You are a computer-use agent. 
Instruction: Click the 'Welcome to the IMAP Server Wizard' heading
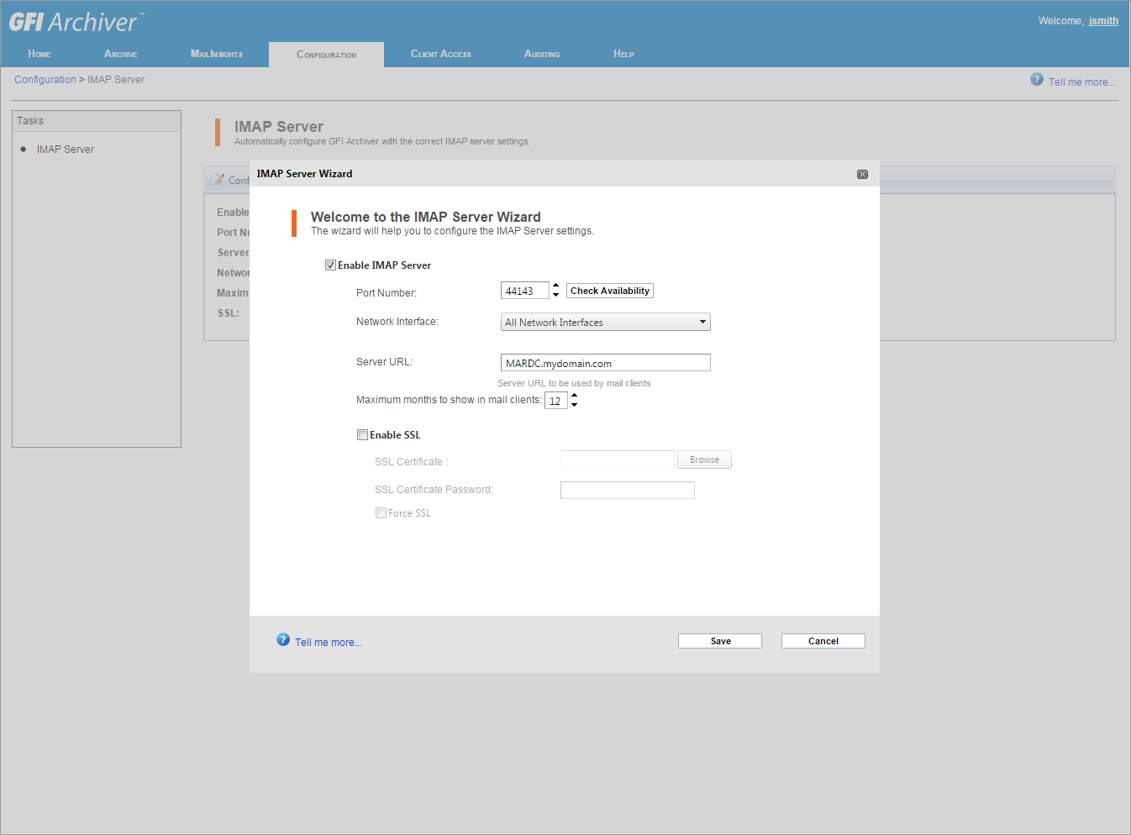(426, 217)
